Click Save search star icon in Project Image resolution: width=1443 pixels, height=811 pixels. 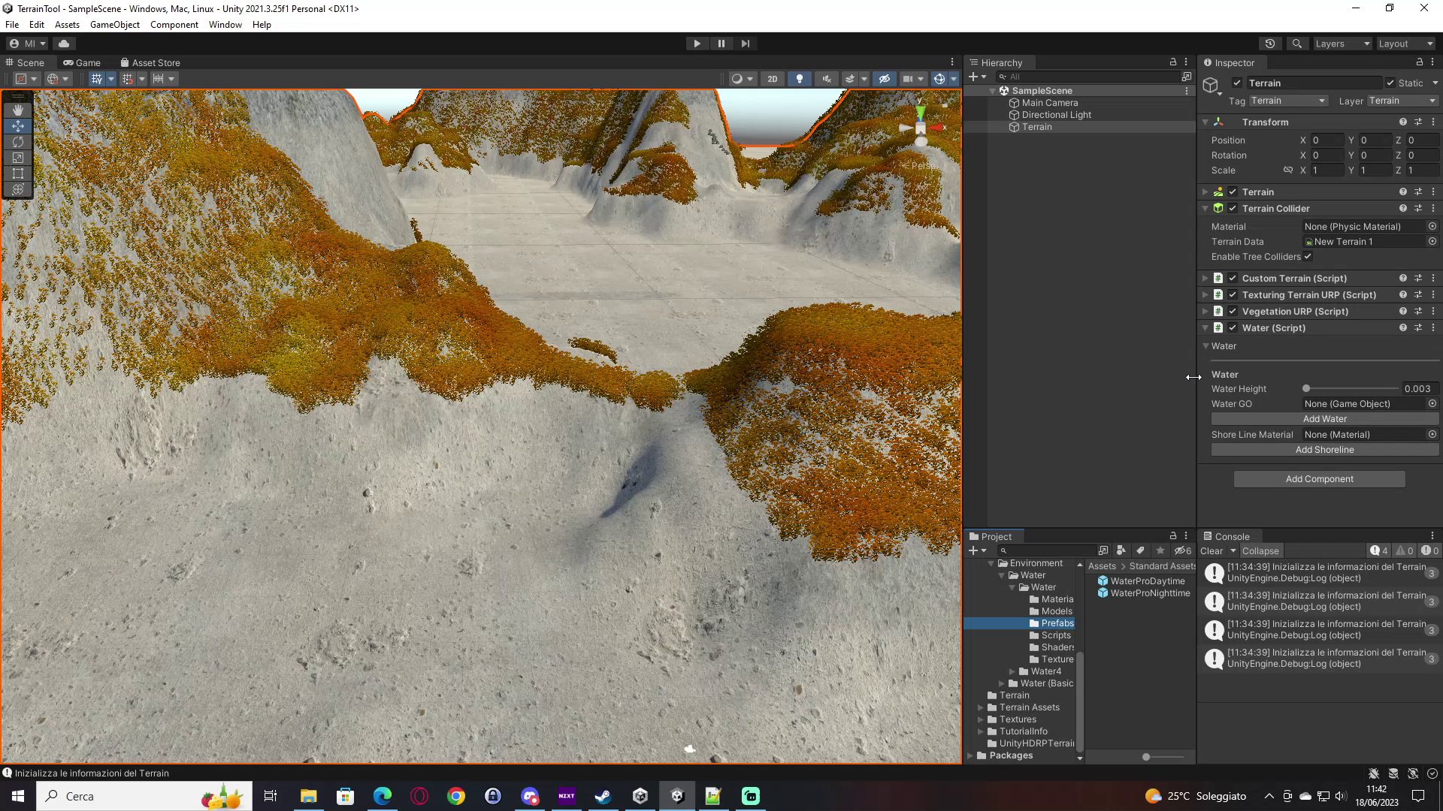click(1160, 550)
